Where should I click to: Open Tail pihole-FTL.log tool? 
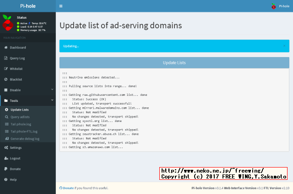pyautogui.click(x=28, y=131)
